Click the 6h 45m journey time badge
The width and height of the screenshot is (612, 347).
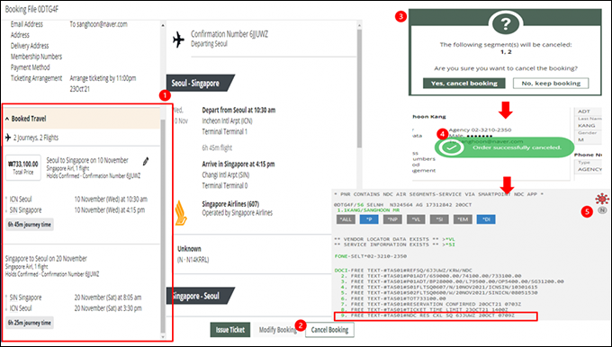30,225
